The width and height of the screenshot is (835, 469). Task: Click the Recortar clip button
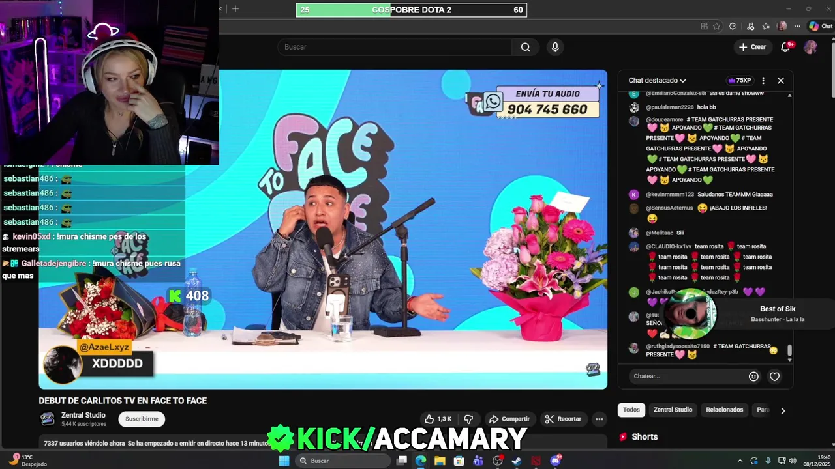coord(563,419)
